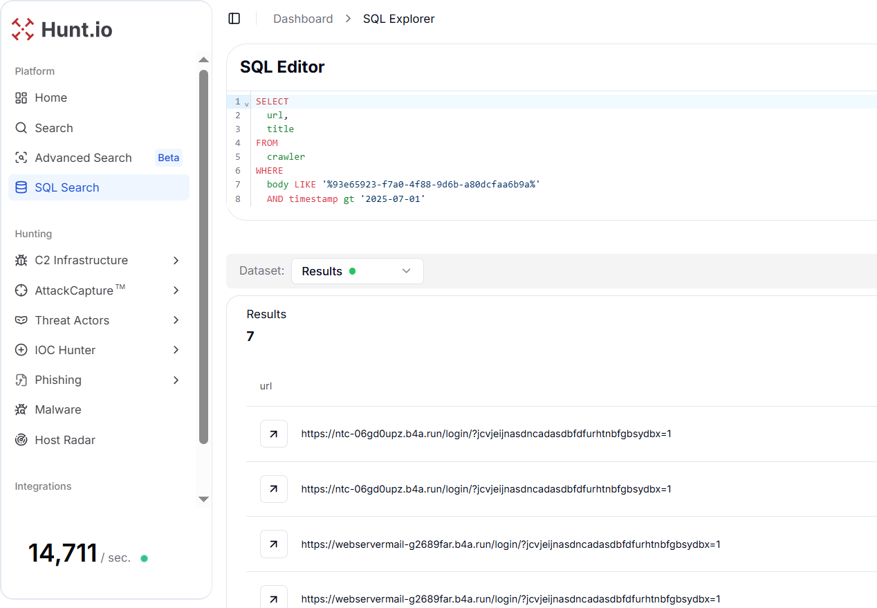This screenshot has width=877, height=608.
Task: Select SQL Search database icon
Action: pyautogui.click(x=21, y=187)
